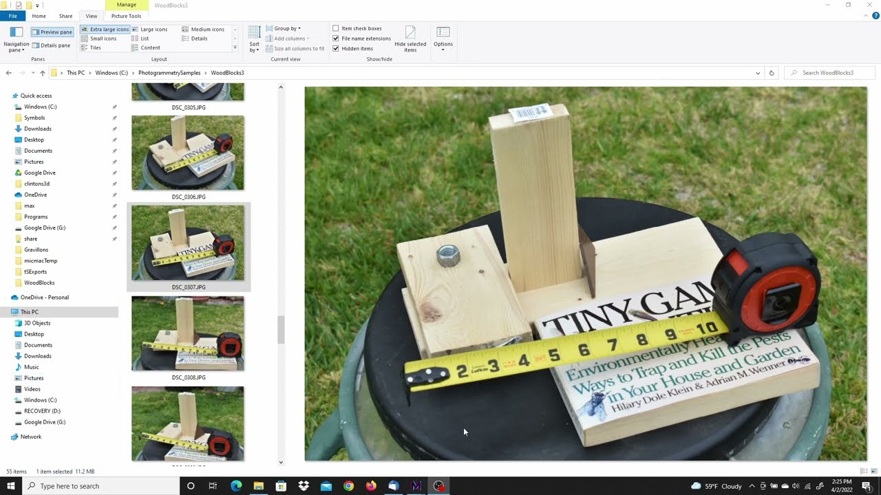Viewport: 881px width, 495px height.
Task: Open Task View on the taskbar
Action: point(213,486)
